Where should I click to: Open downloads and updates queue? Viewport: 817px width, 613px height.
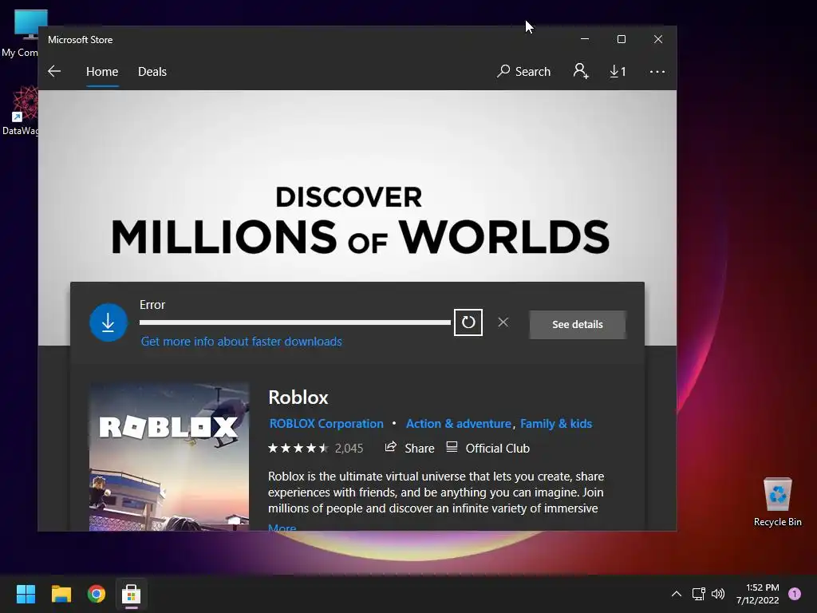(x=618, y=71)
